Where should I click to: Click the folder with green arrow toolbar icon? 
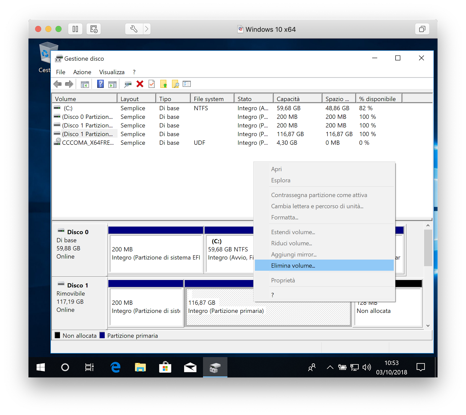click(164, 84)
